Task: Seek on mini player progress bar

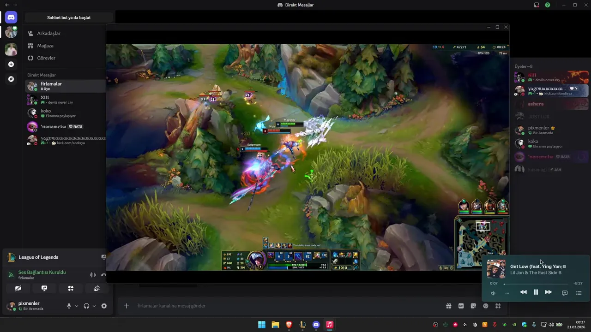Action: tap(536, 284)
